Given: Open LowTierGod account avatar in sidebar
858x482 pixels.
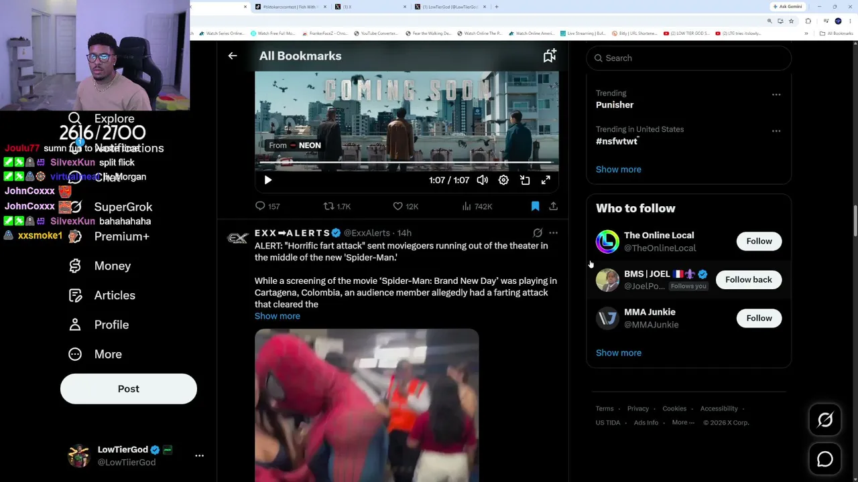Looking at the screenshot, I should [x=79, y=456].
